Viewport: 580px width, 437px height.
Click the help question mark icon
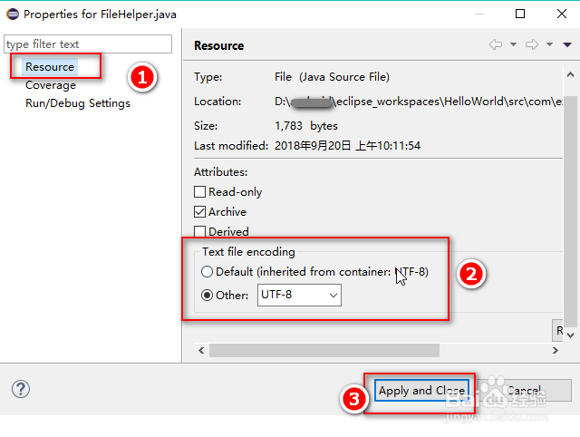(20, 389)
